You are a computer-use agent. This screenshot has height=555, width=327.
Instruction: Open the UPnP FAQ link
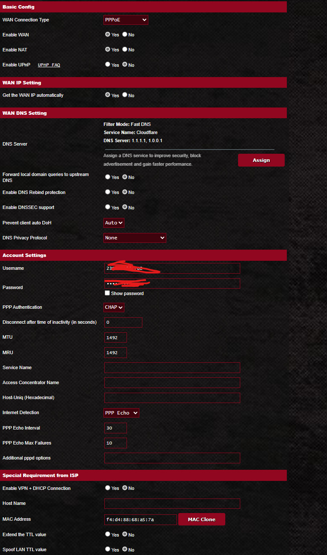click(x=49, y=65)
